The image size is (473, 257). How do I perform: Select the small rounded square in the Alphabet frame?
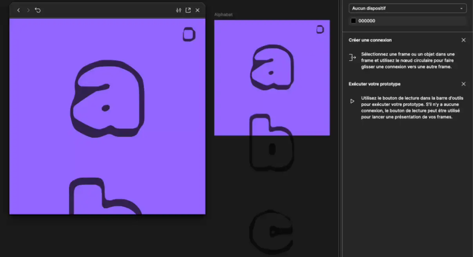(x=320, y=29)
